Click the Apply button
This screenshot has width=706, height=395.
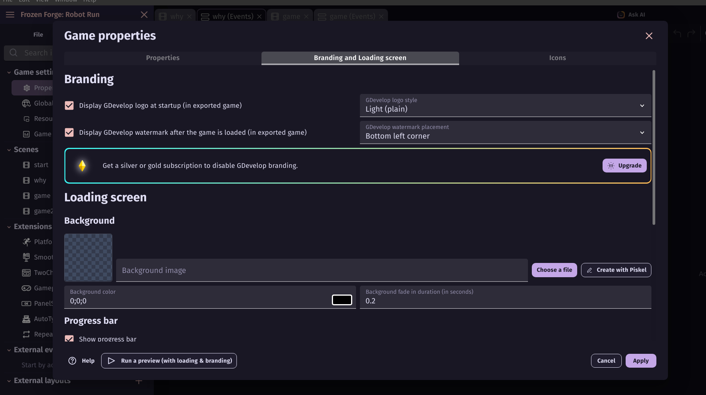coord(641,361)
